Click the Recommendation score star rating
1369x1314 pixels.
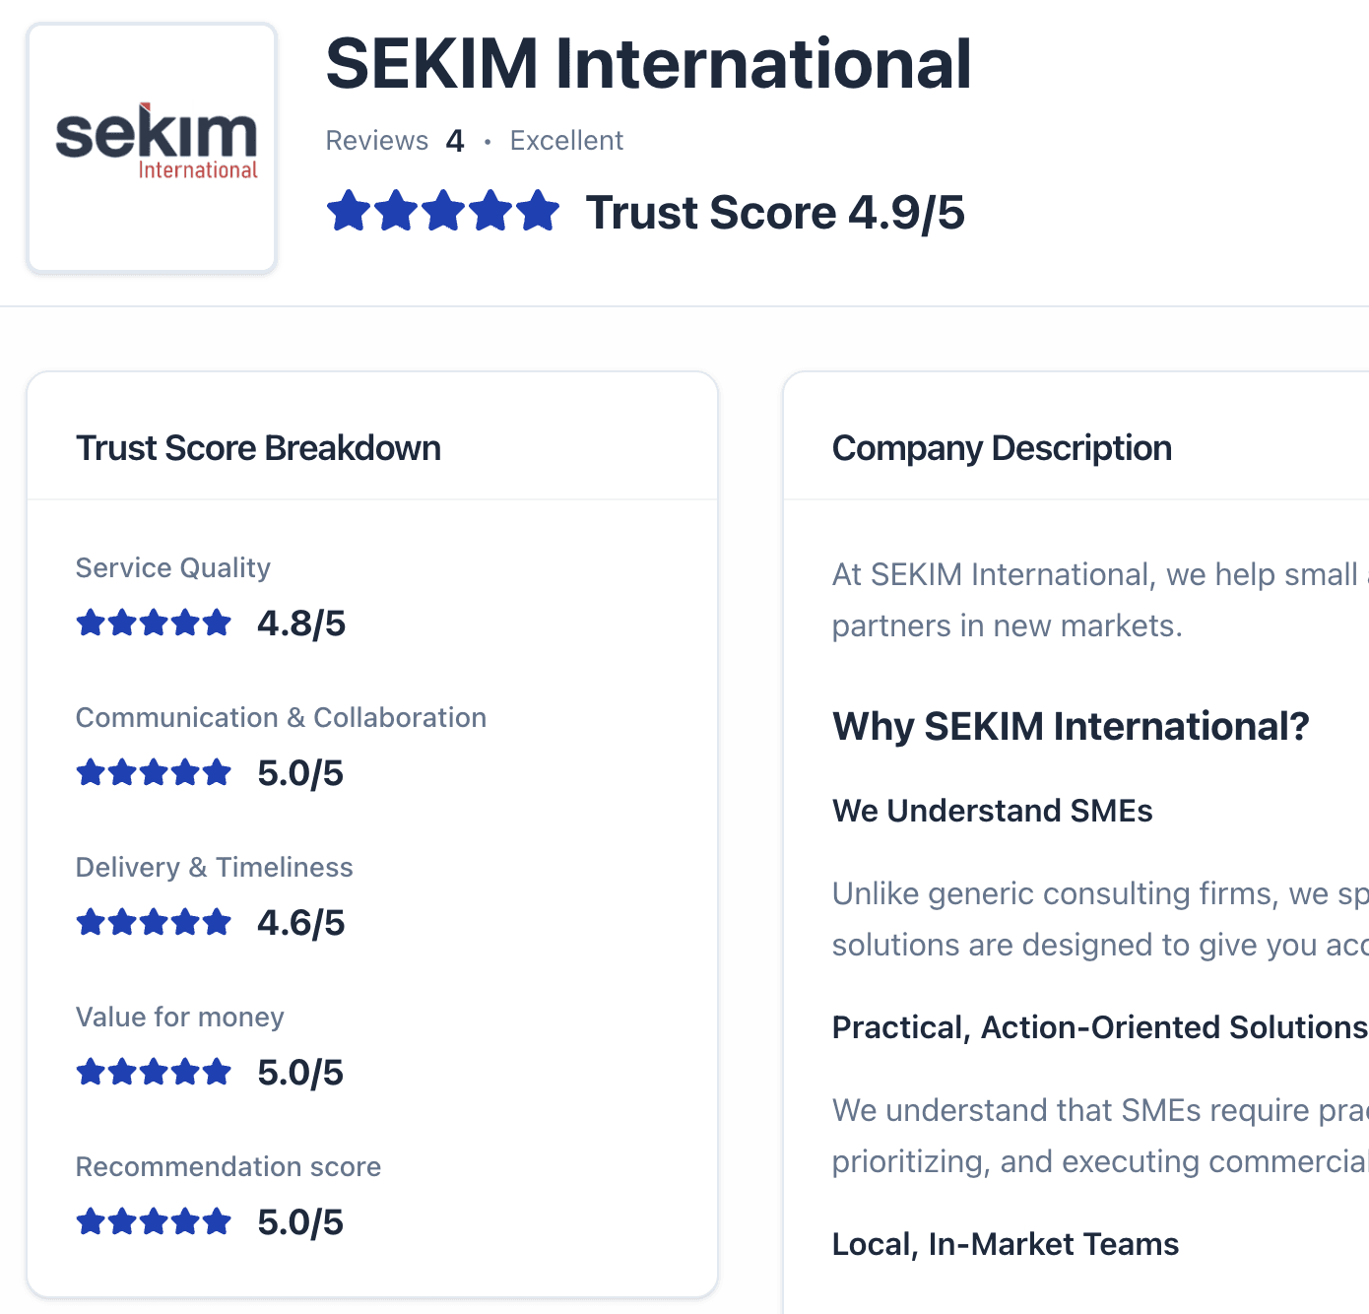(154, 1222)
